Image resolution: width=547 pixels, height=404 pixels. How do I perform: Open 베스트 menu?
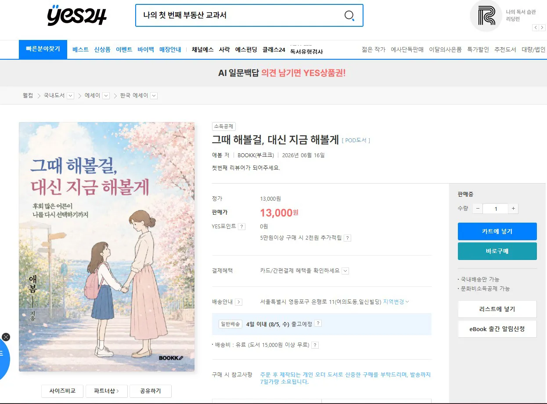80,50
